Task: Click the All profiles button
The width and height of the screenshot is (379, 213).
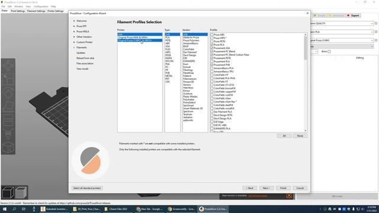Action: point(284,135)
